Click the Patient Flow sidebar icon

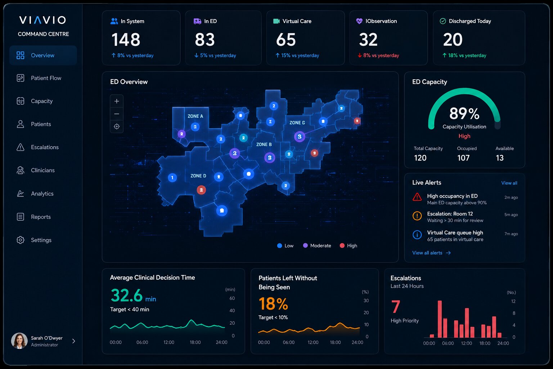coord(21,78)
